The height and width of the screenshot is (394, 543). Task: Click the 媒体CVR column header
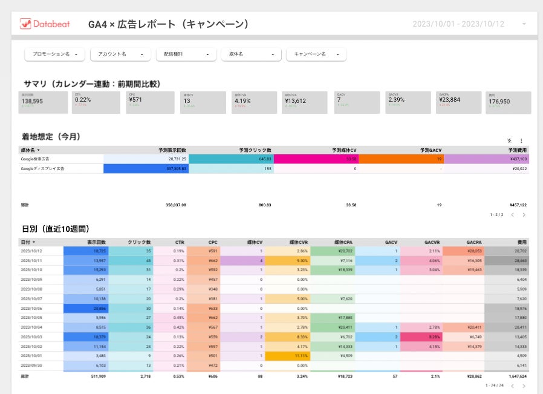pos(299,242)
